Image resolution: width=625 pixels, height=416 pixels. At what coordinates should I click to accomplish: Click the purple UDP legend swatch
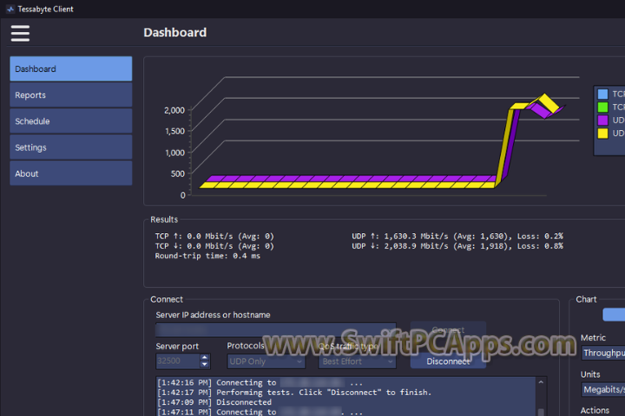(x=602, y=120)
